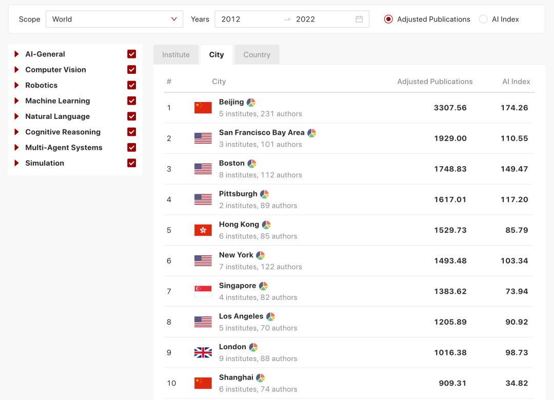
Task: Uncheck the Computer Vision checkbox
Action: pos(131,70)
